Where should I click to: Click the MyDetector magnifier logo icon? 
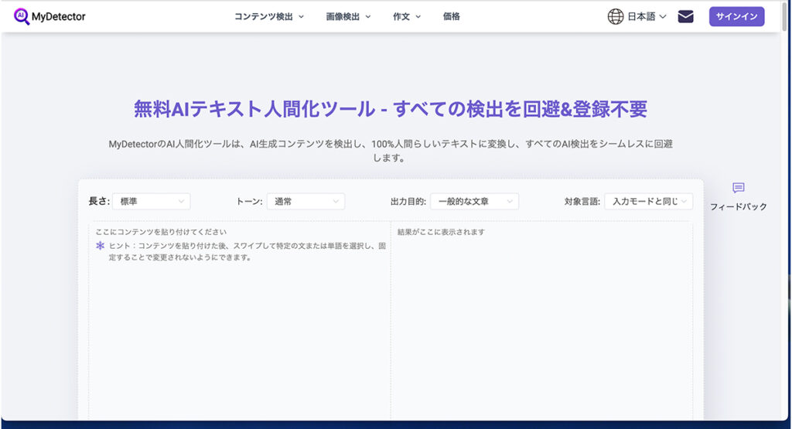coord(22,16)
